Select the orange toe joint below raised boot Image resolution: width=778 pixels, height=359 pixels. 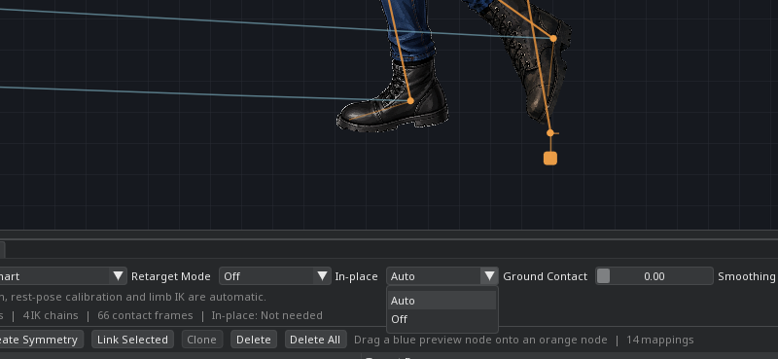pyautogui.click(x=549, y=132)
